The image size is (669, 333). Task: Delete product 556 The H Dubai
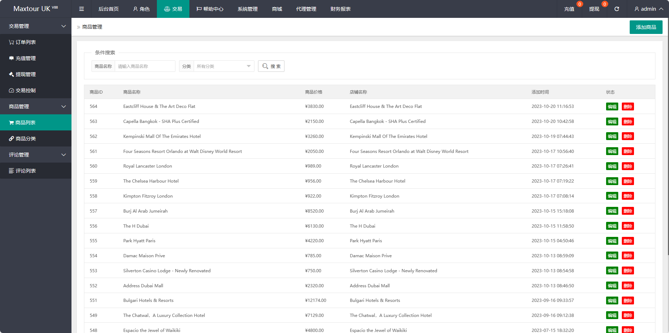pyautogui.click(x=628, y=226)
